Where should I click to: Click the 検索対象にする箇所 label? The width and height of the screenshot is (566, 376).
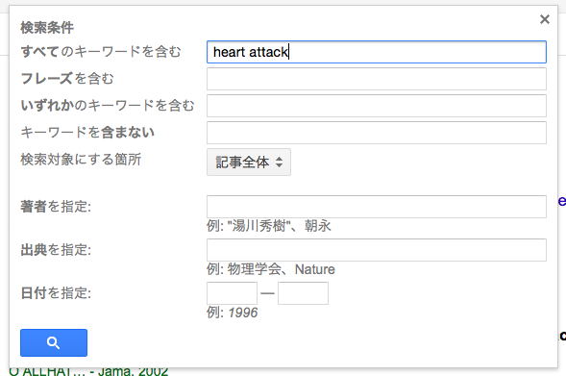point(81,160)
